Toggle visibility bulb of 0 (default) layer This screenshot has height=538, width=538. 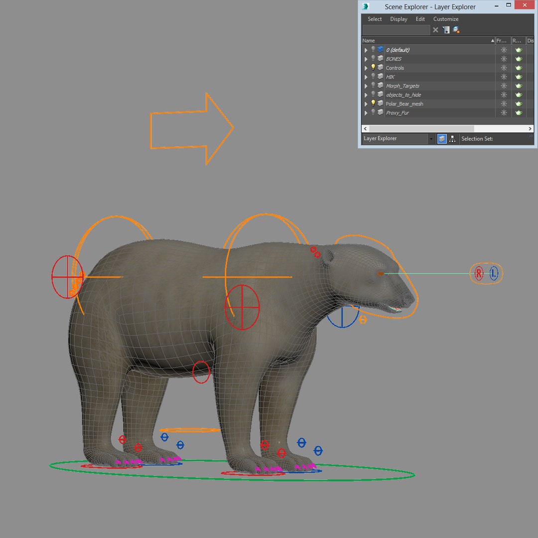(373, 49)
